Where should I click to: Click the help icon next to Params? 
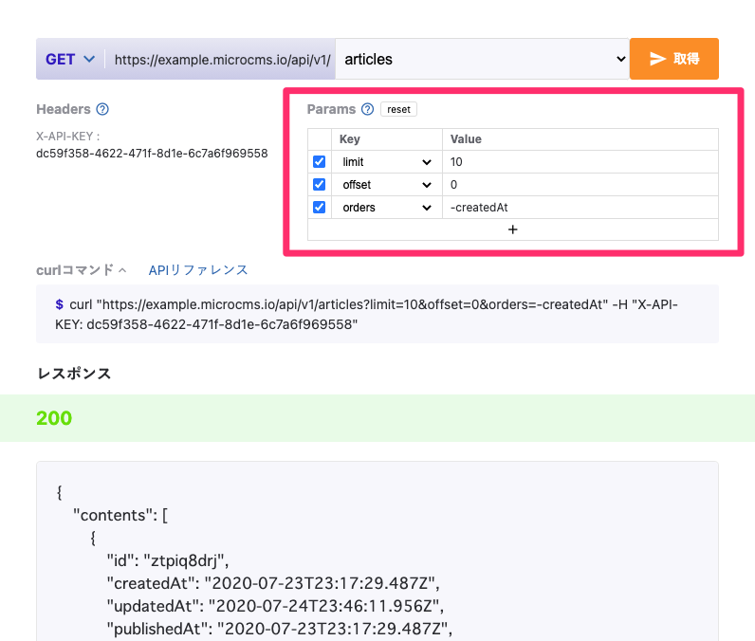point(367,110)
